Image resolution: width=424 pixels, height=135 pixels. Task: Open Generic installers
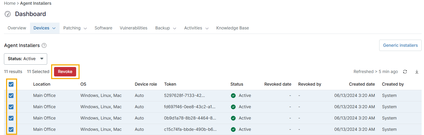[x=400, y=45]
